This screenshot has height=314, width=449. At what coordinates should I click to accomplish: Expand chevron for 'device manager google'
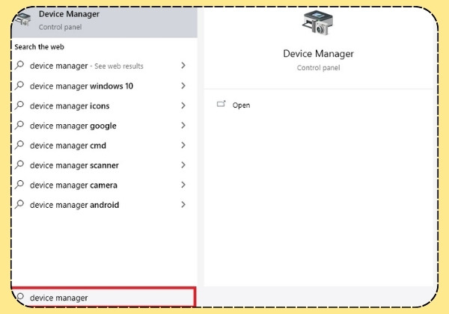(x=183, y=126)
